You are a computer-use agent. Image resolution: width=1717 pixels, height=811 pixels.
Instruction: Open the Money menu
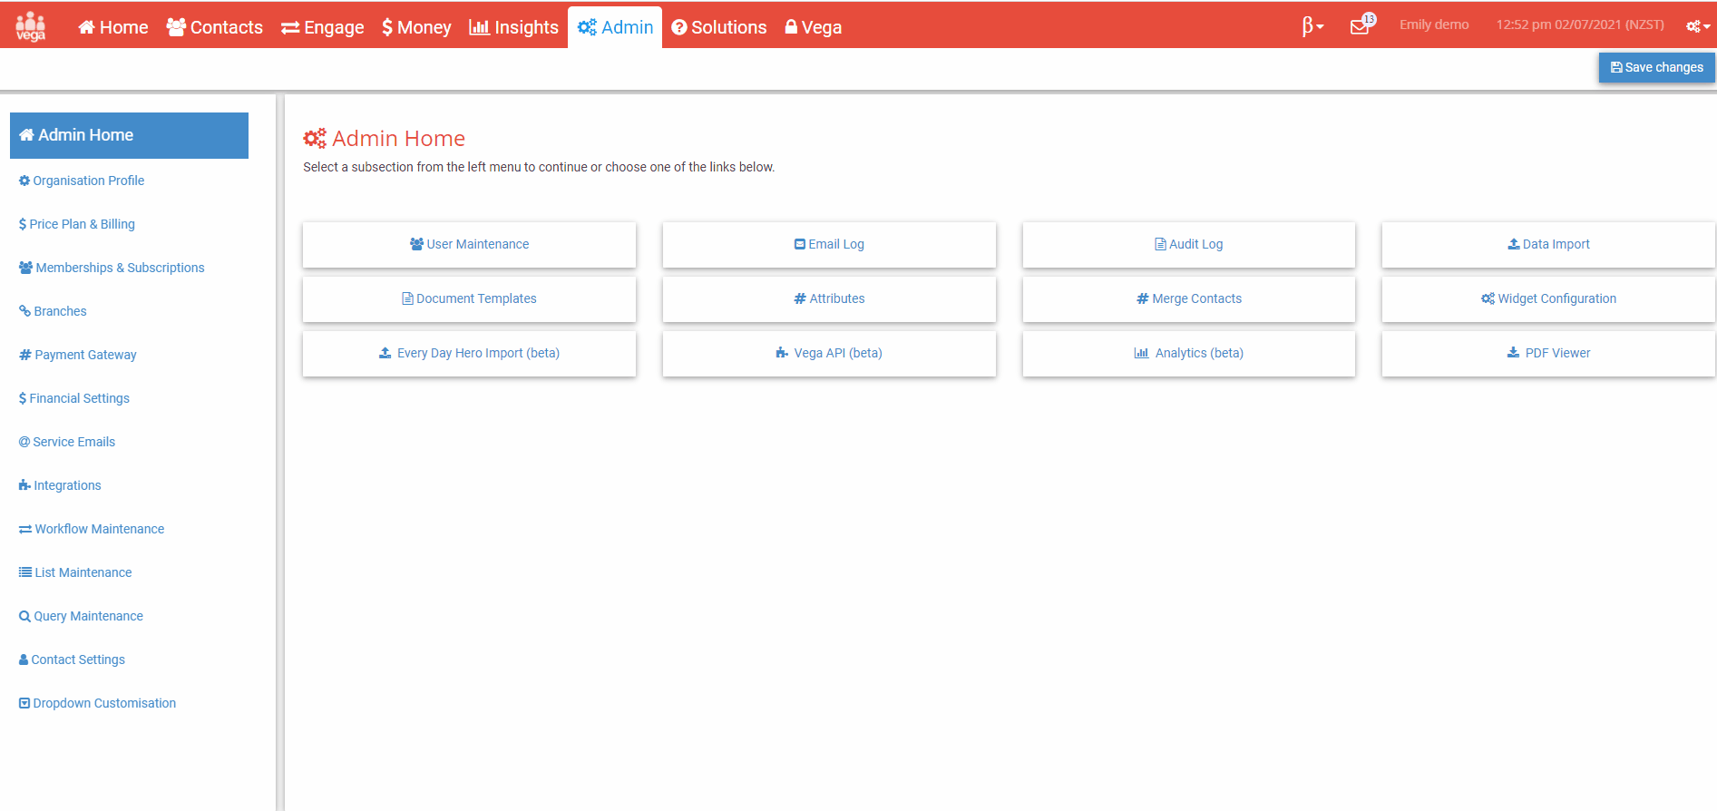pos(416,27)
